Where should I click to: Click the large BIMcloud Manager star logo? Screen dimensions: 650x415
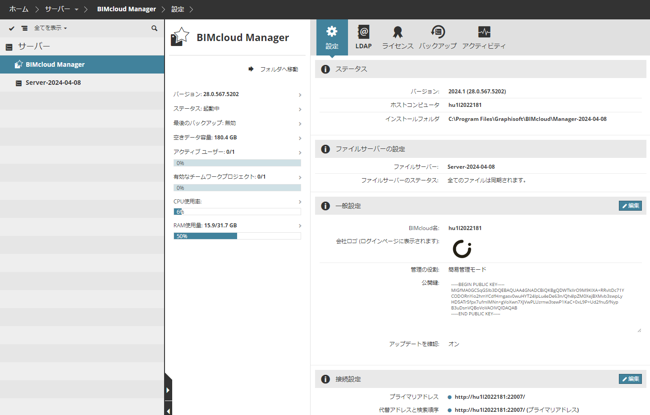(180, 37)
